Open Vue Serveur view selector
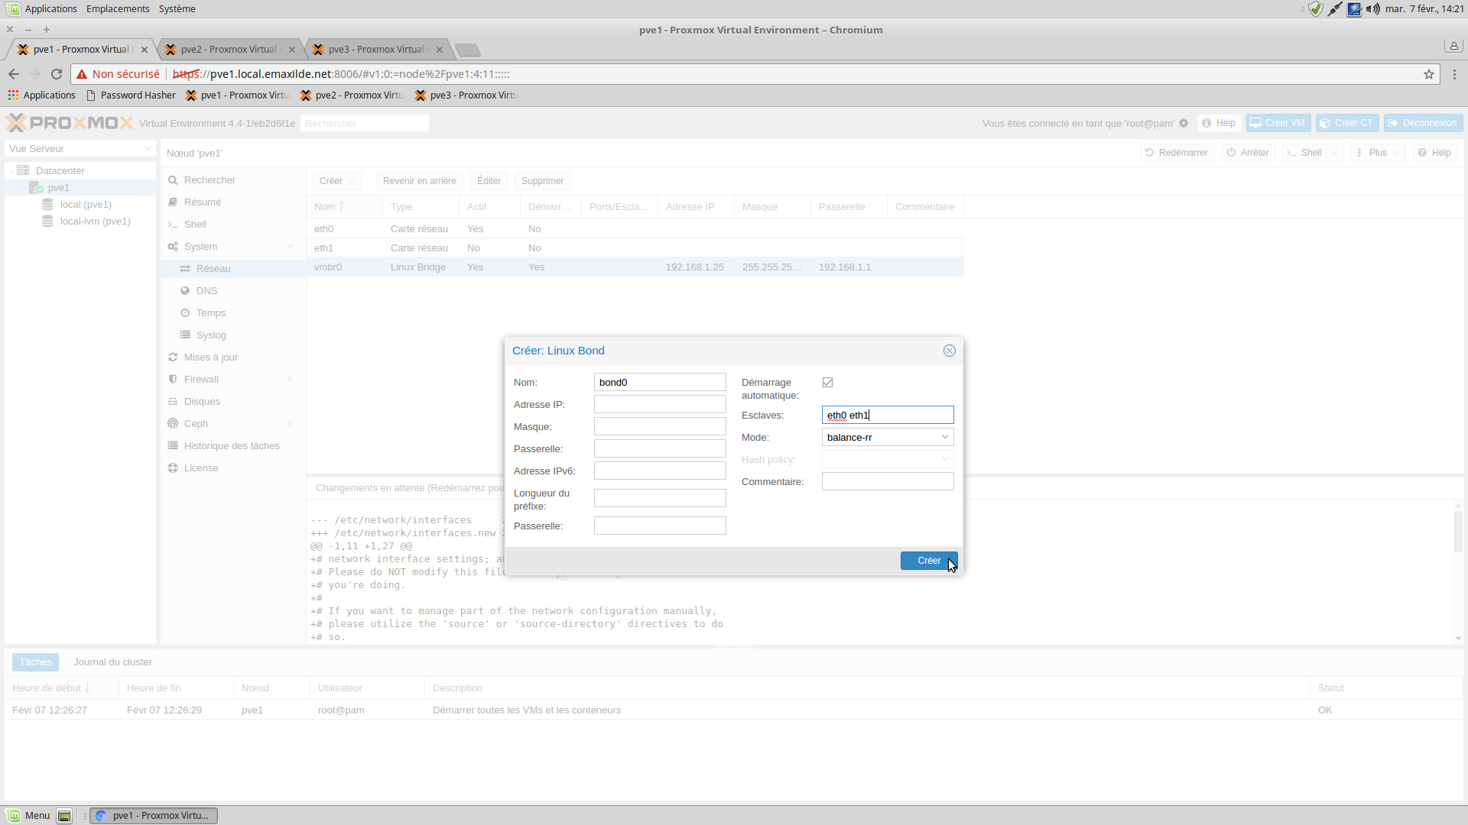The width and height of the screenshot is (1468, 825). pyautogui.click(x=80, y=148)
